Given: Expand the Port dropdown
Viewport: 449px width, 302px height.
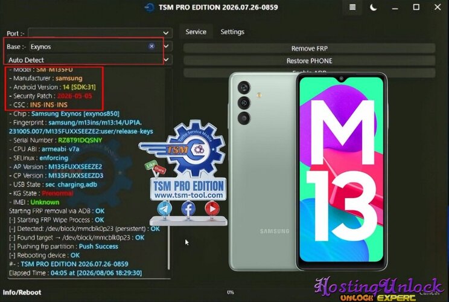Looking at the screenshot, I should click(166, 33).
